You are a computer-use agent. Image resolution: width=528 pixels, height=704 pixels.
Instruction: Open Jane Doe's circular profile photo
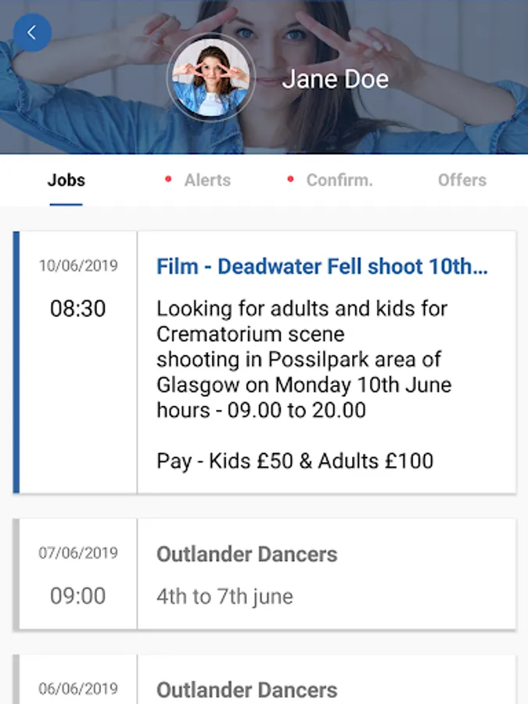(211, 77)
